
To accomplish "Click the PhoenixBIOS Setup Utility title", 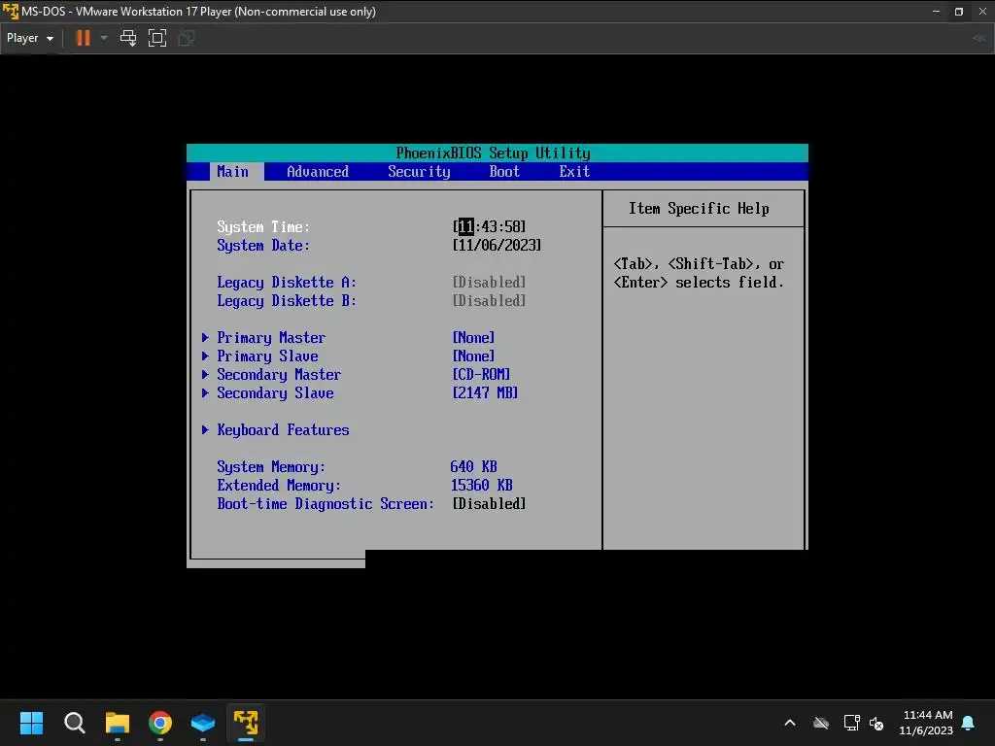I will pos(493,153).
